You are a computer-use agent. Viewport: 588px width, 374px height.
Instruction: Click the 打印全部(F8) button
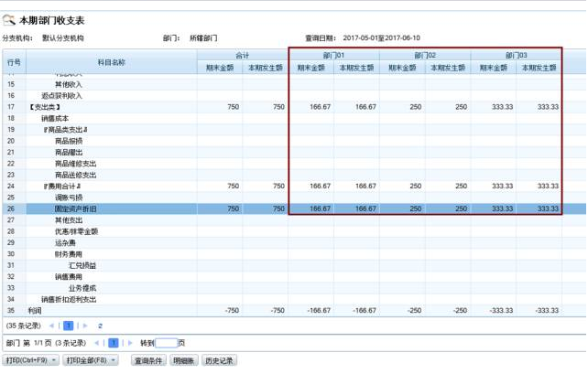[87, 361]
